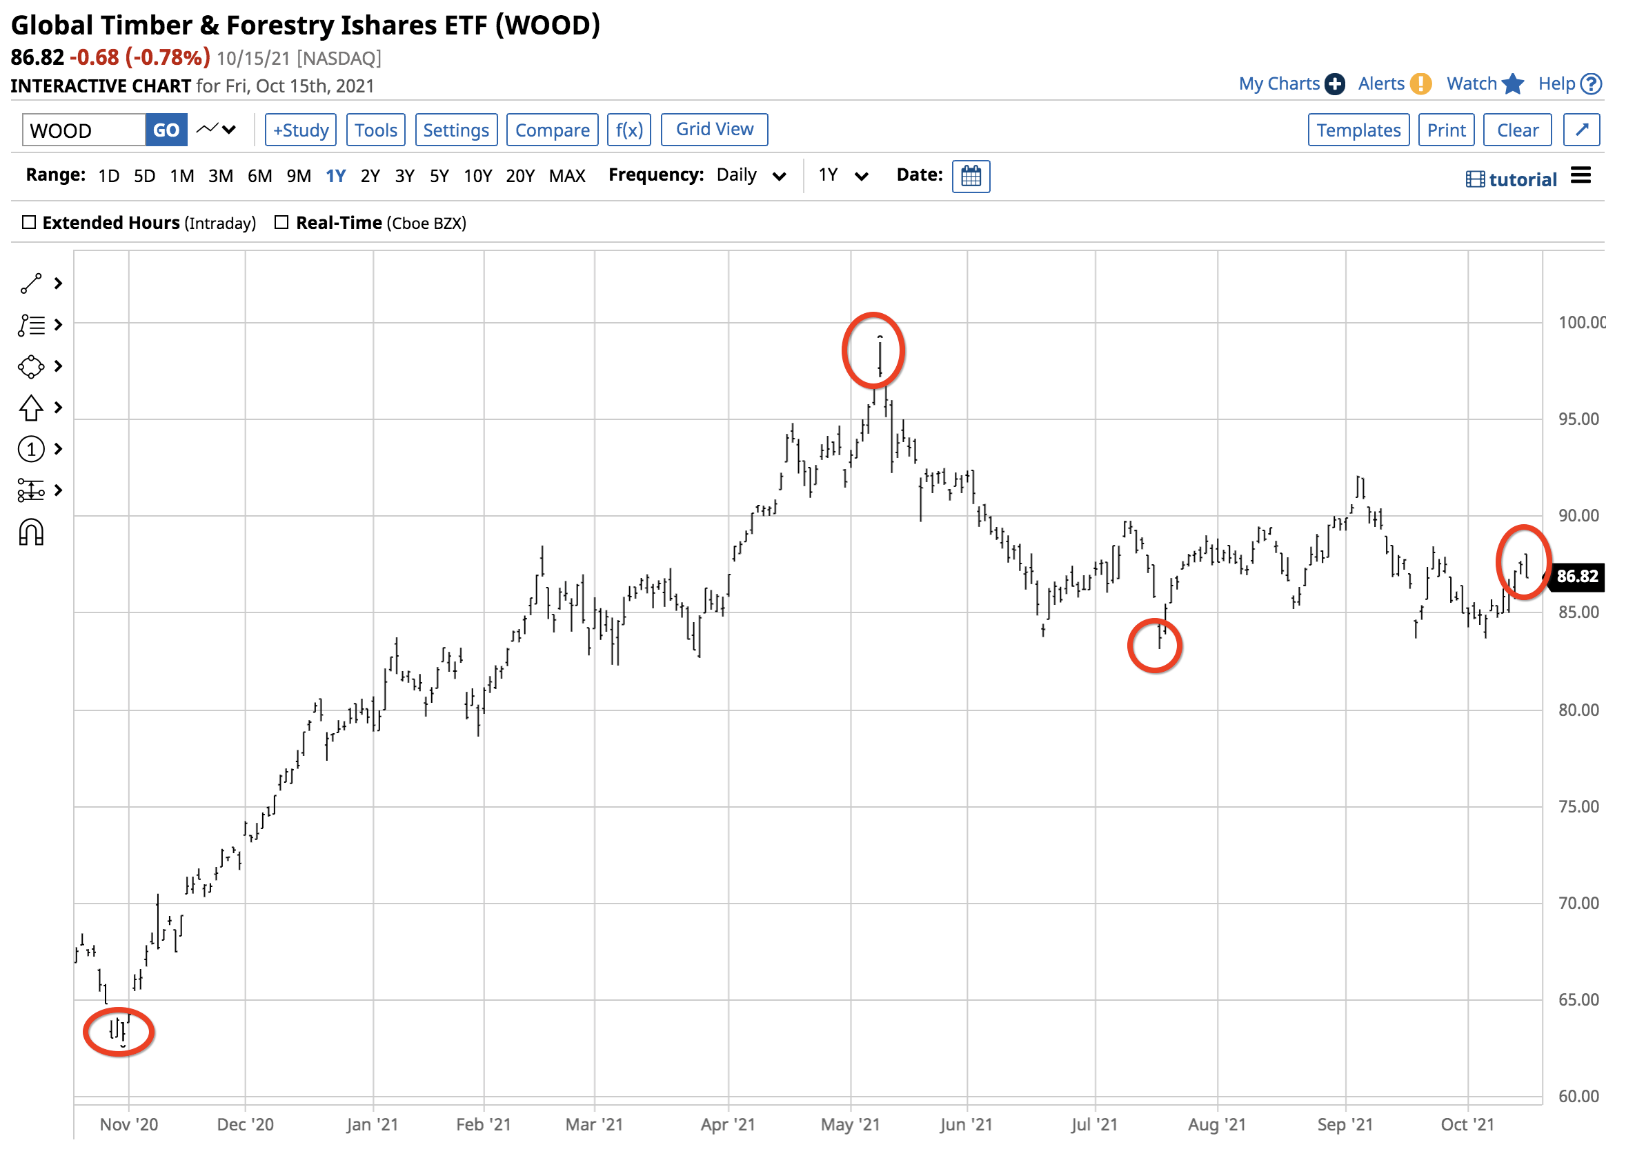Switch range to 5Y
The height and width of the screenshot is (1167, 1635).
point(439,176)
